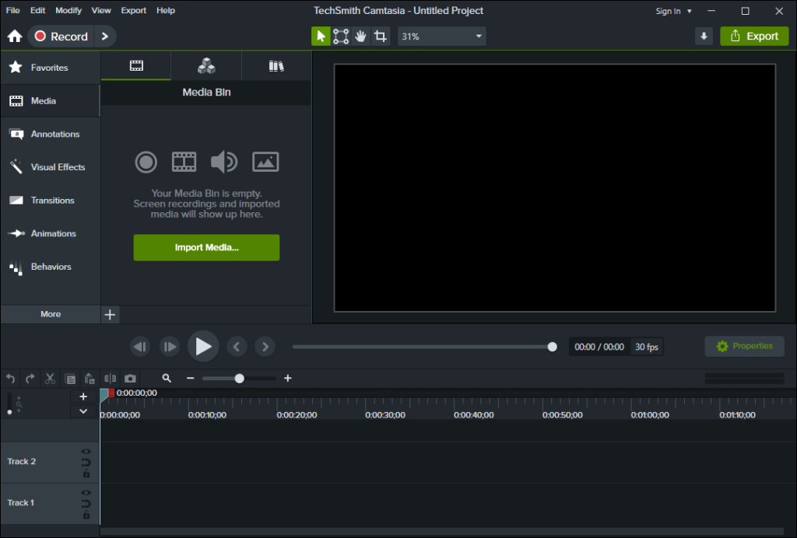Viewport: 797px width, 538px height.
Task: Lock Track 1
Action: click(86, 515)
